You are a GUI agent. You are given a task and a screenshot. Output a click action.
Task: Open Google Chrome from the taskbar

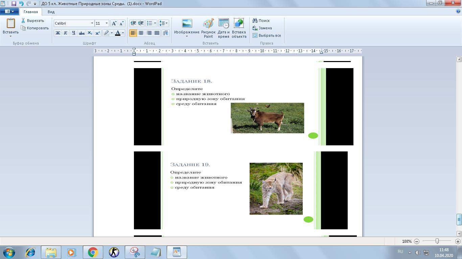click(x=93, y=252)
